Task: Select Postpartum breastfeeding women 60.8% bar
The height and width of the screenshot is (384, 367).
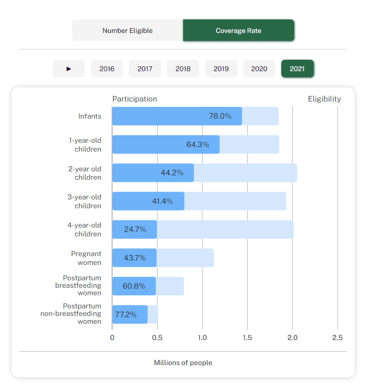Action: pos(134,286)
